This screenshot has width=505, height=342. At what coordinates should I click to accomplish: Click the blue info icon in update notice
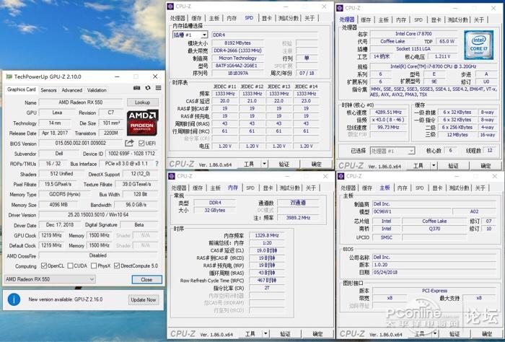click(14, 299)
